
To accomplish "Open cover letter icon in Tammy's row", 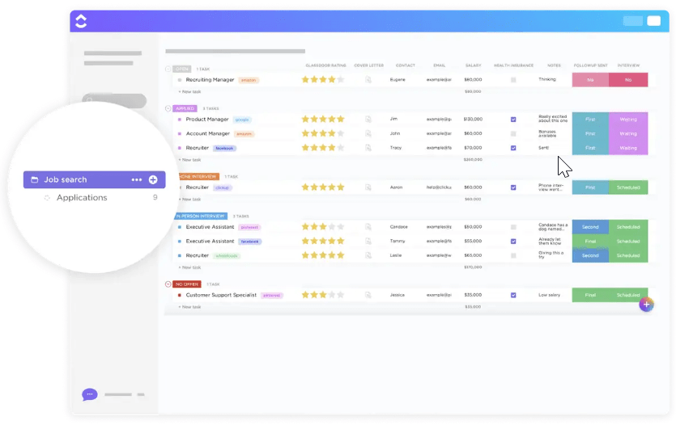I will click(368, 241).
